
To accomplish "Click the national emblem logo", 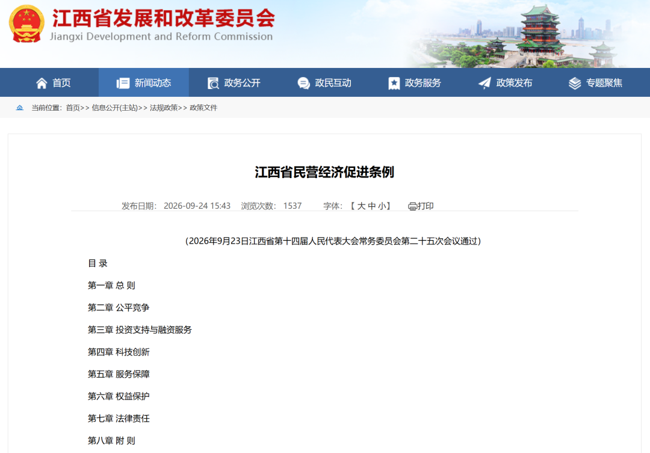I will [x=26, y=24].
